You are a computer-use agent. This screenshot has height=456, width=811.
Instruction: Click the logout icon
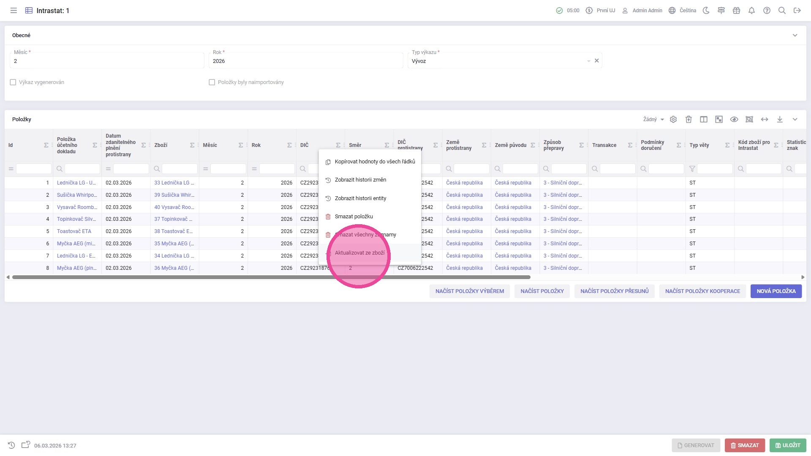click(x=797, y=11)
